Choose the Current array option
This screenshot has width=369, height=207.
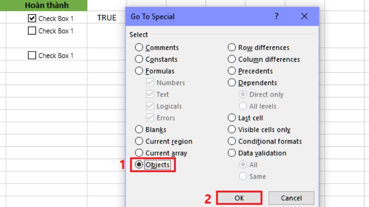coord(139,153)
